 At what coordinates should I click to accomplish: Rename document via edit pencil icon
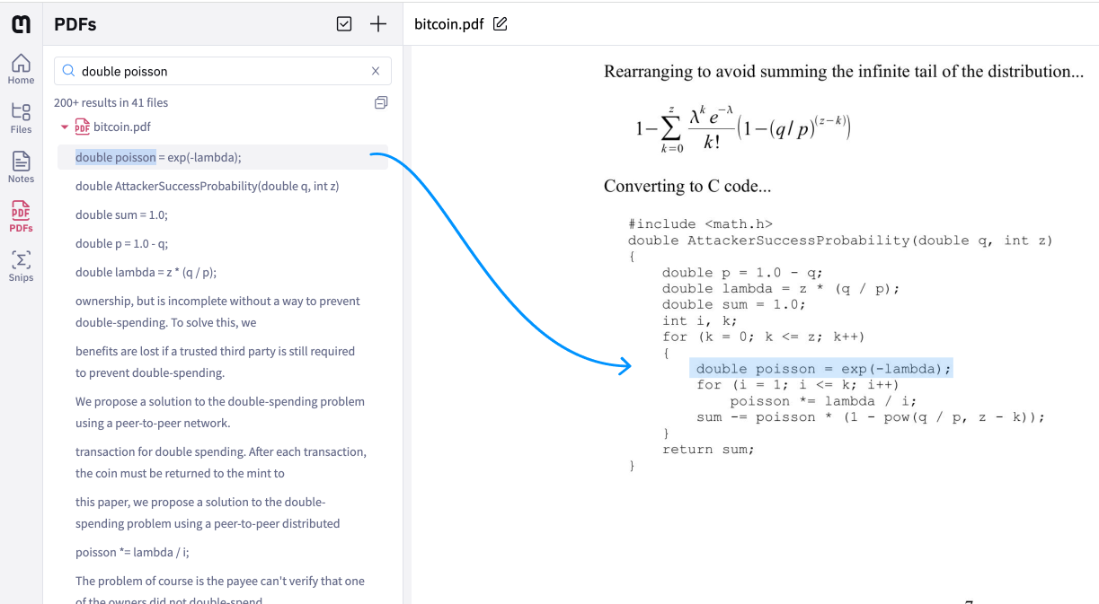pos(501,24)
